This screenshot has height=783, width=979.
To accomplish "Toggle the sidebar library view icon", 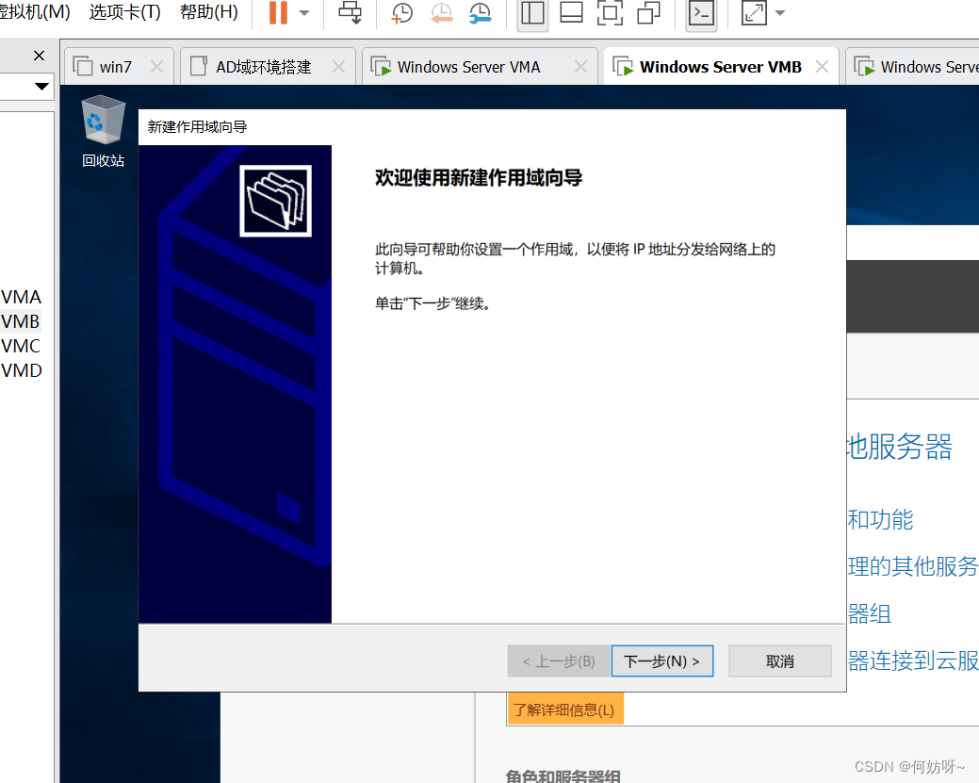I will 532,13.
